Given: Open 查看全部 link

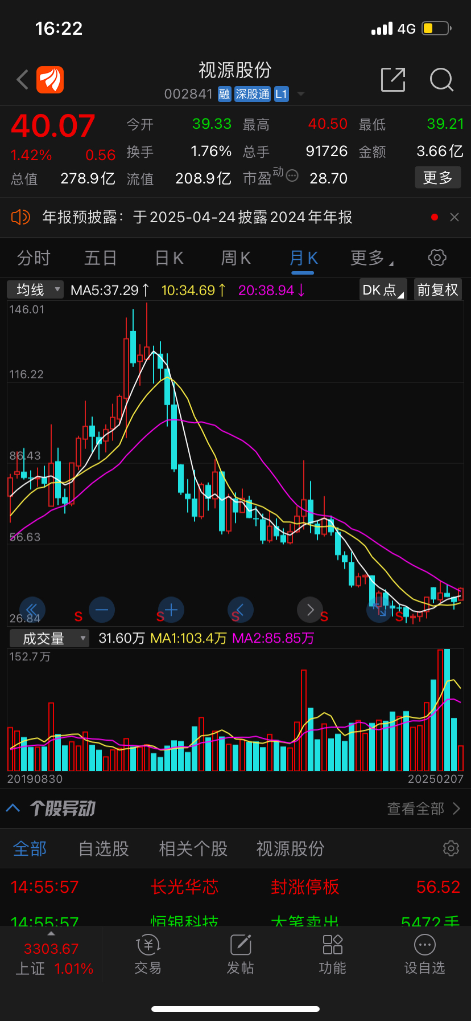Looking at the screenshot, I should tap(424, 808).
